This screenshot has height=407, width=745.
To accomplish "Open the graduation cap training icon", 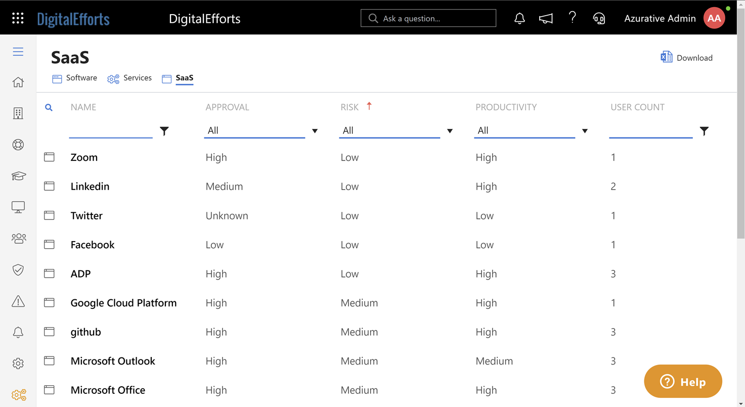I will tap(18, 176).
